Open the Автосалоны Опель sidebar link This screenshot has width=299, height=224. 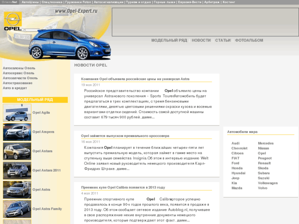click(x=19, y=68)
